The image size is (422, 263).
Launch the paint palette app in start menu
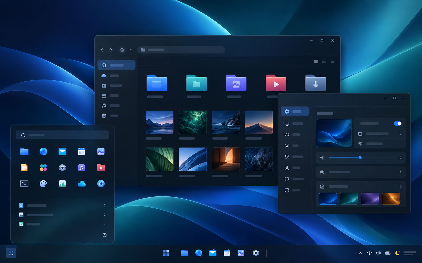point(43,183)
